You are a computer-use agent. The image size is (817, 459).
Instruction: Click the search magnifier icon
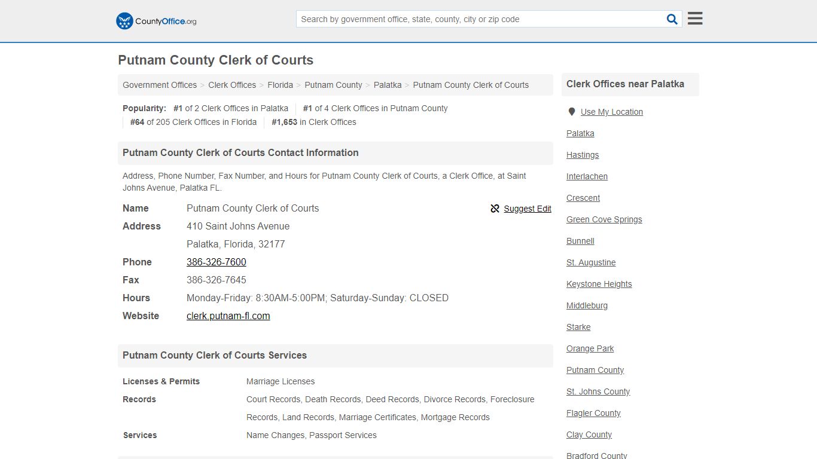672,19
